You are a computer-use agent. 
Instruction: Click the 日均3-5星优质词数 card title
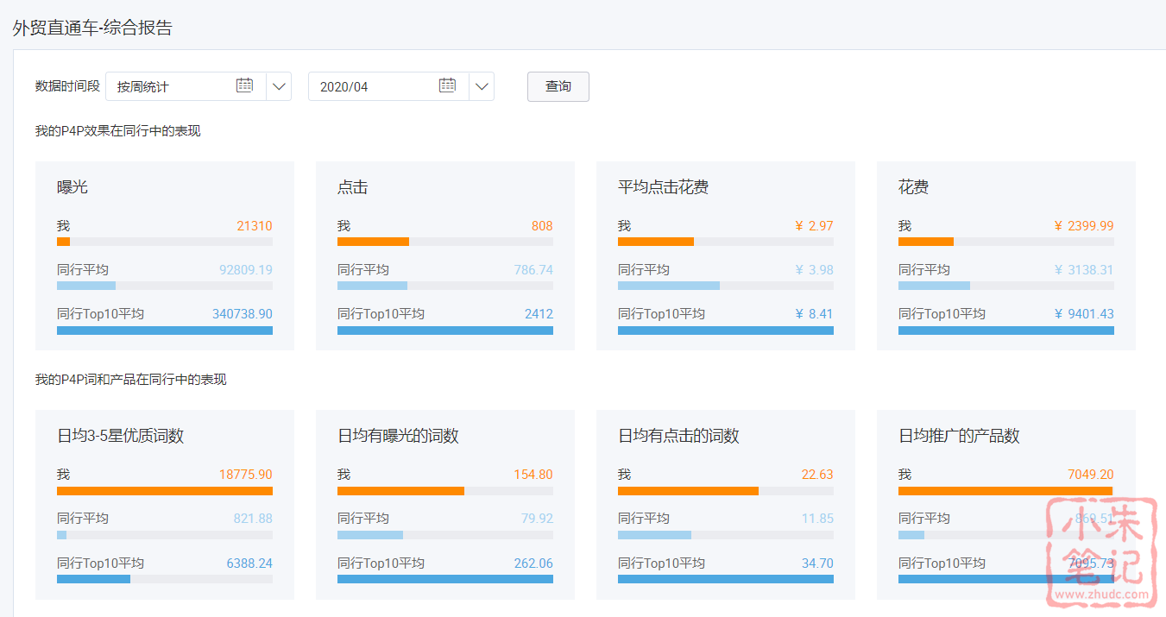coord(120,436)
